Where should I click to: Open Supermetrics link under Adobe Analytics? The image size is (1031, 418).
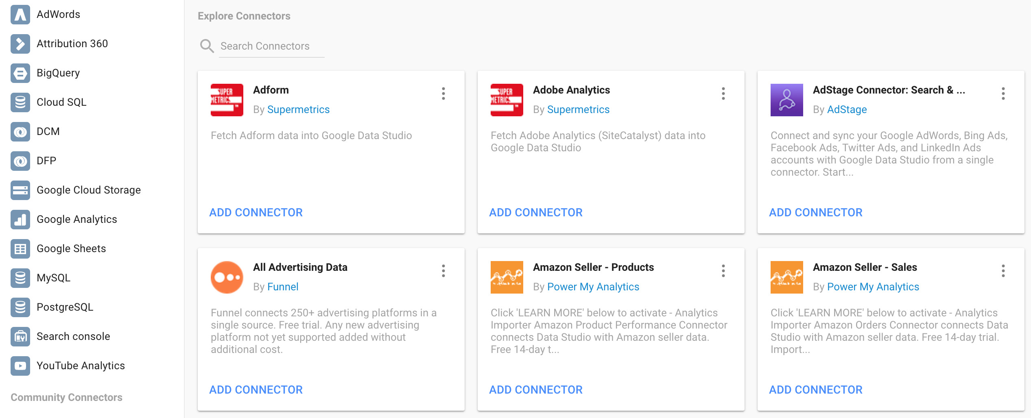(578, 109)
